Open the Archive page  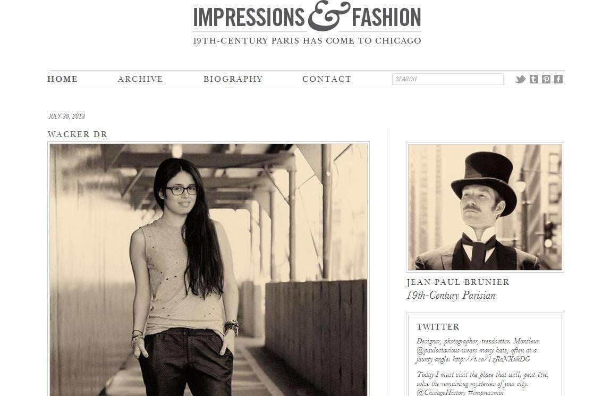(140, 79)
